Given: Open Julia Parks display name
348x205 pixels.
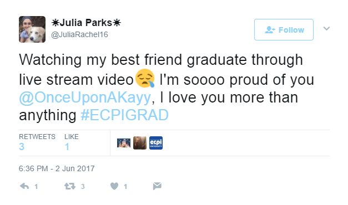Looking at the screenshot, I should pyautogui.click(x=86, y=23).
